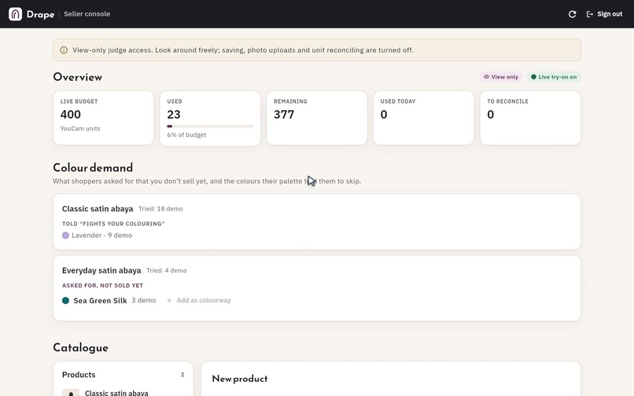Viewport: 634px width, 396px height.
Task: Click the USED TODAY card
Action: click(x=424, y=118)
